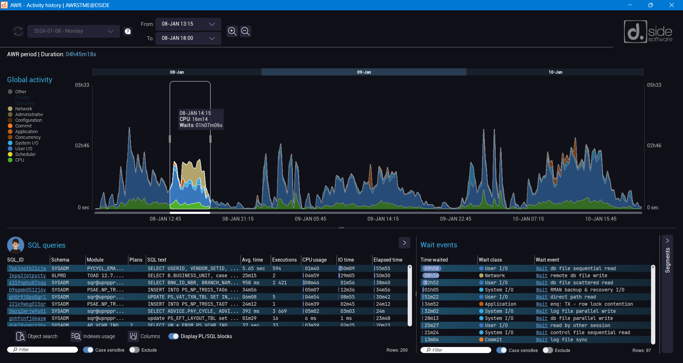683x363 pixels.
Task: Open the Columns chooser
Action: [144, 336]
